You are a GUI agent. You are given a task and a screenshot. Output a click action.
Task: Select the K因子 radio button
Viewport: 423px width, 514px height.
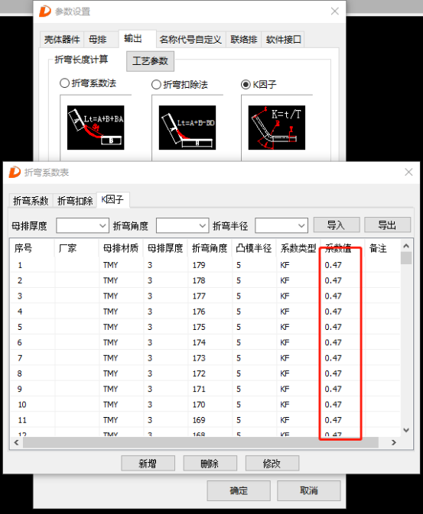click(246, 85)
